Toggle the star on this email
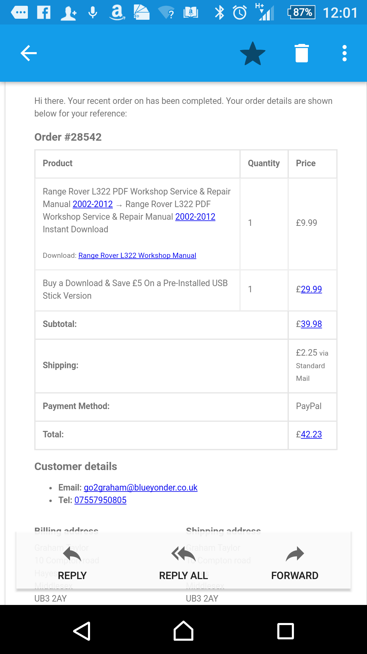This screenshot has width=367, height=654. 252,53
